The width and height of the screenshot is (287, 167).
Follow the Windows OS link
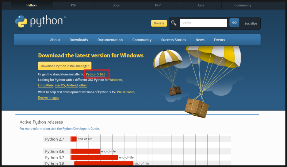[x=116, y=80]
